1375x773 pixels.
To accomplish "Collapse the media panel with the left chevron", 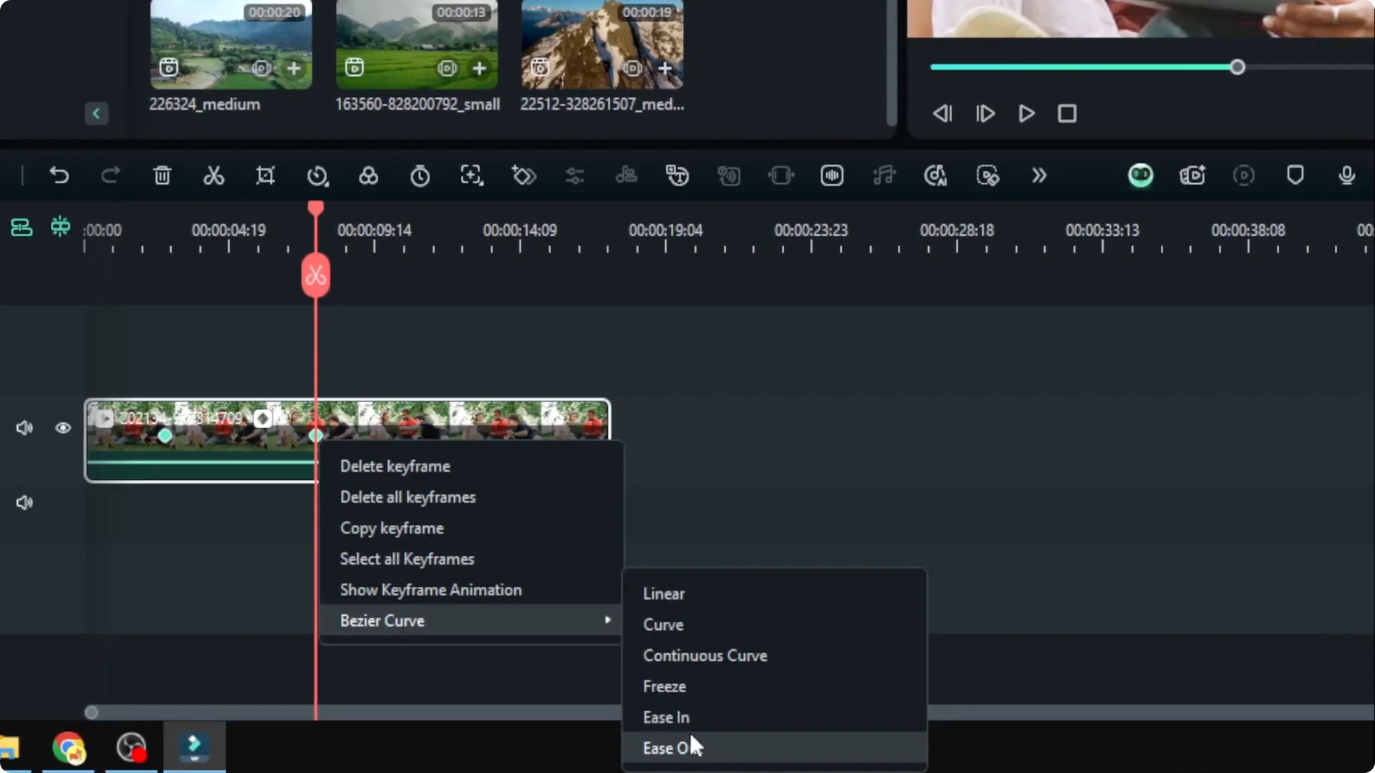I will 96,113.
